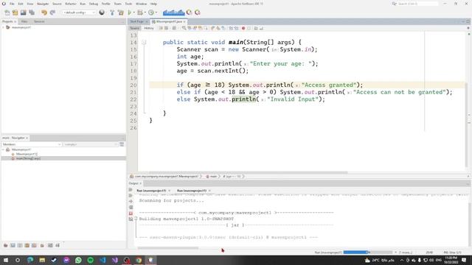Open the Members dropdown in Navigator

tap(32, 144)
